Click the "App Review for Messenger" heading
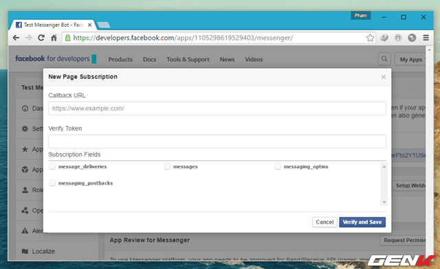Image resolution: width=440 pixels, height=269 pixels. pyautogui.click(x=150, y=240)
